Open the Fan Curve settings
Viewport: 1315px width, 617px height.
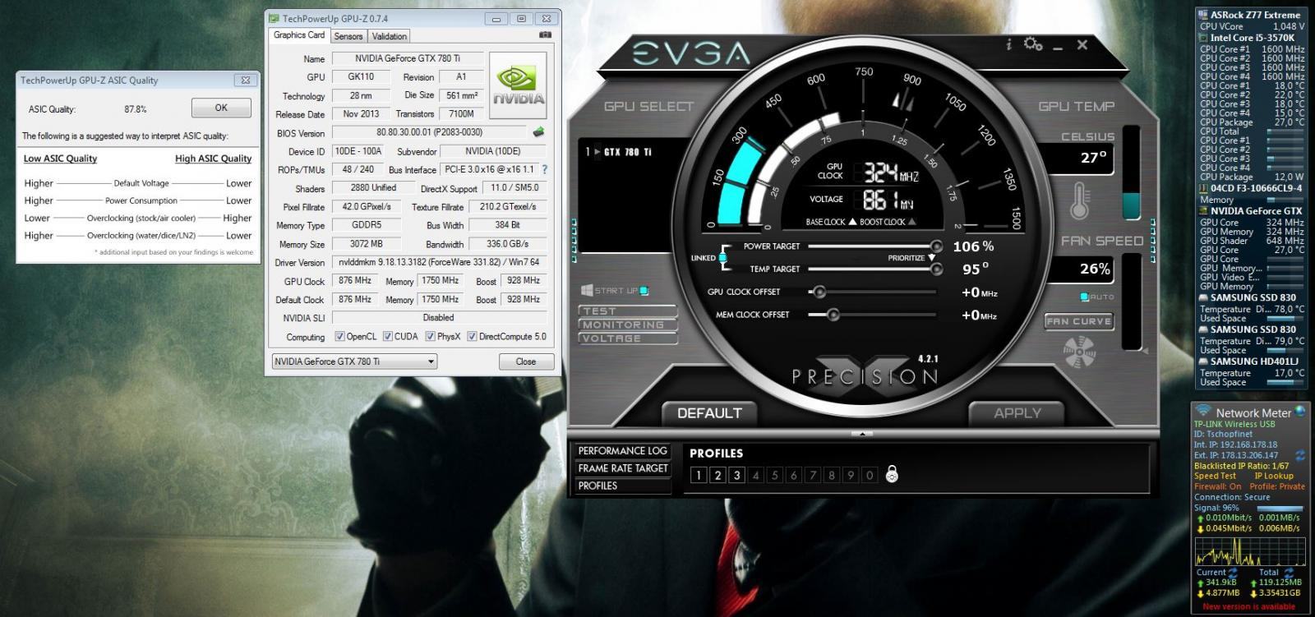tap(1079, 321)
